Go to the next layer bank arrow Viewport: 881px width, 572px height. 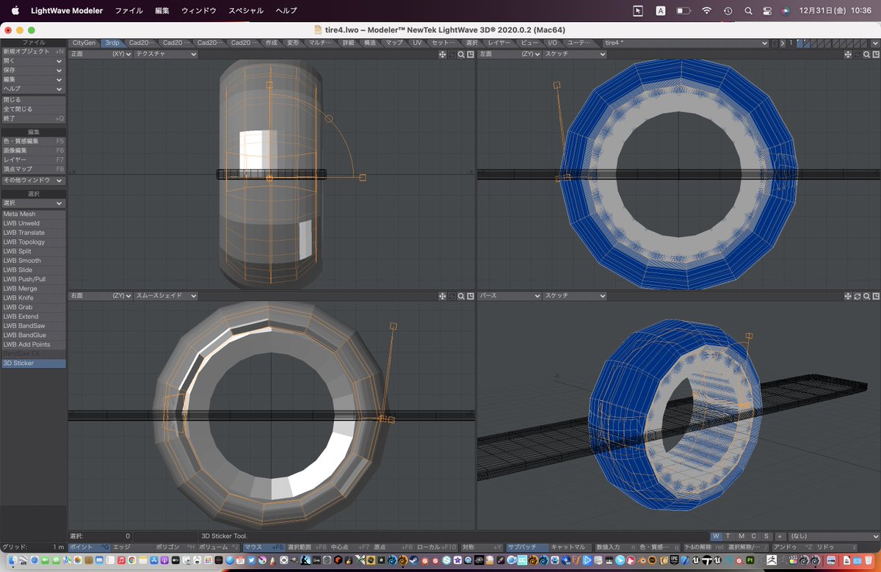click(x=783, y=43)
